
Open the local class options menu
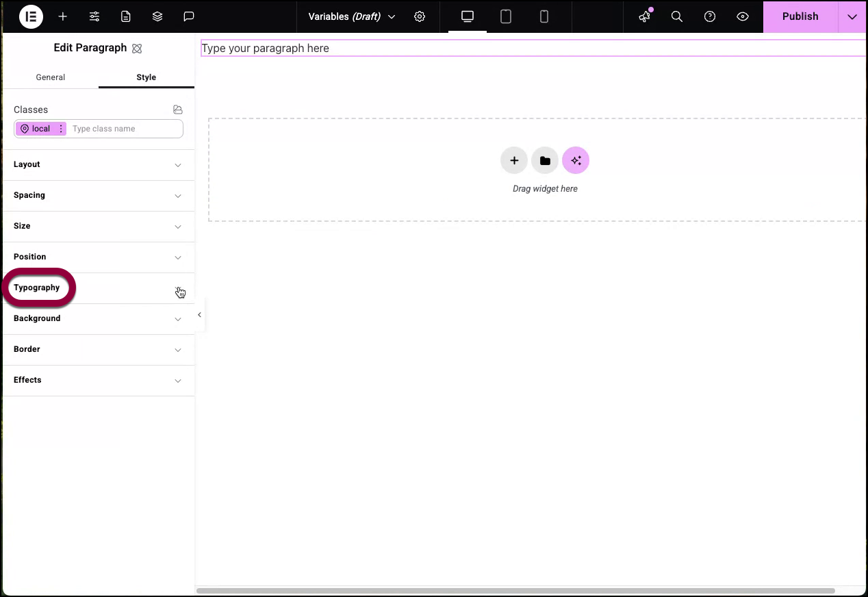point(61,129)
